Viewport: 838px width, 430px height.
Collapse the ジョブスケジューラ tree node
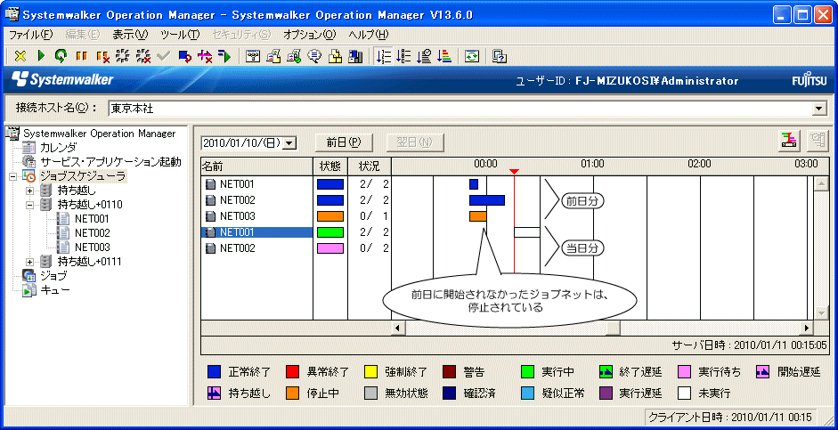pos(14,175)
